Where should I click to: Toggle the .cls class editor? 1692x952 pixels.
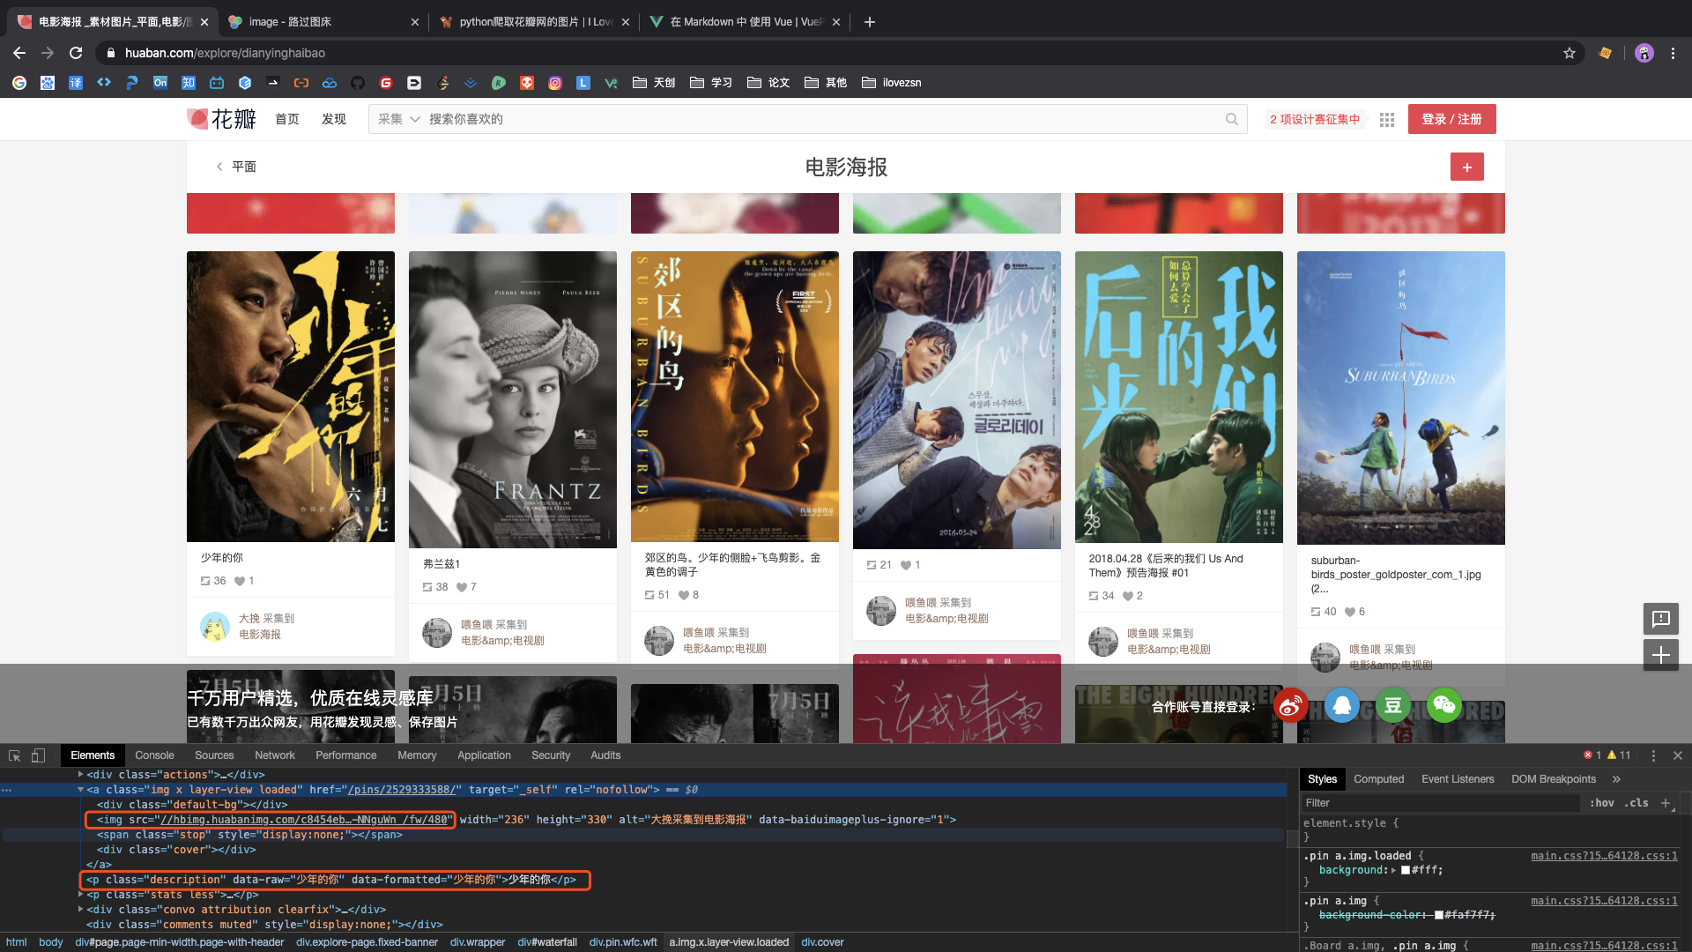click(1636, 803)
